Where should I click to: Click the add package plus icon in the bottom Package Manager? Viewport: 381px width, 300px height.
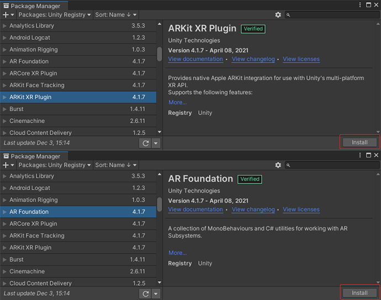pos(8,165)
